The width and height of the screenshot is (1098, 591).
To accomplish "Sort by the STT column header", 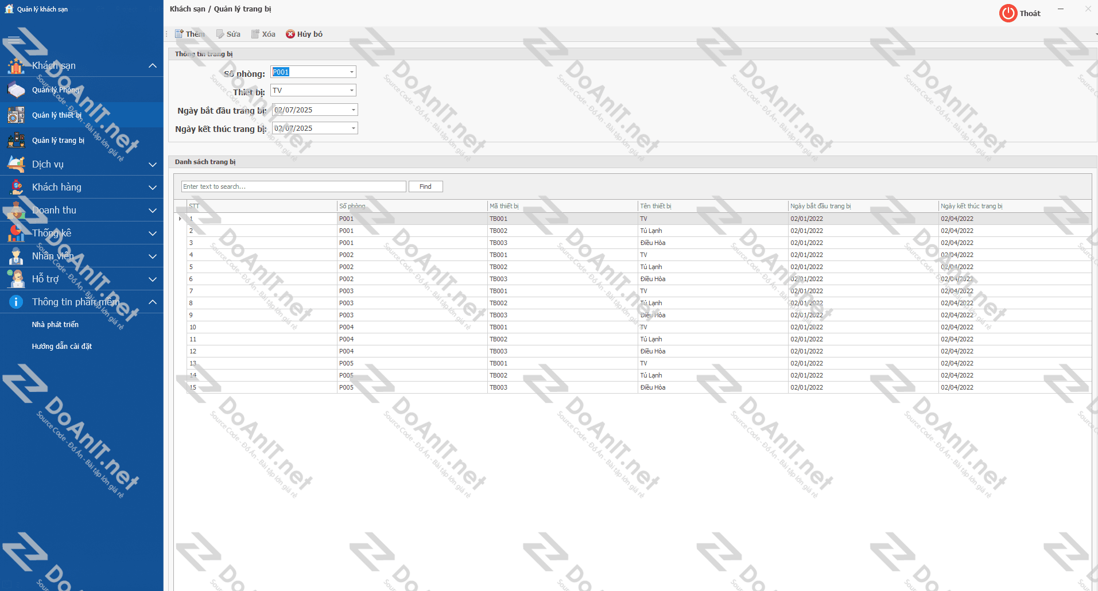I will pos(262,206).
